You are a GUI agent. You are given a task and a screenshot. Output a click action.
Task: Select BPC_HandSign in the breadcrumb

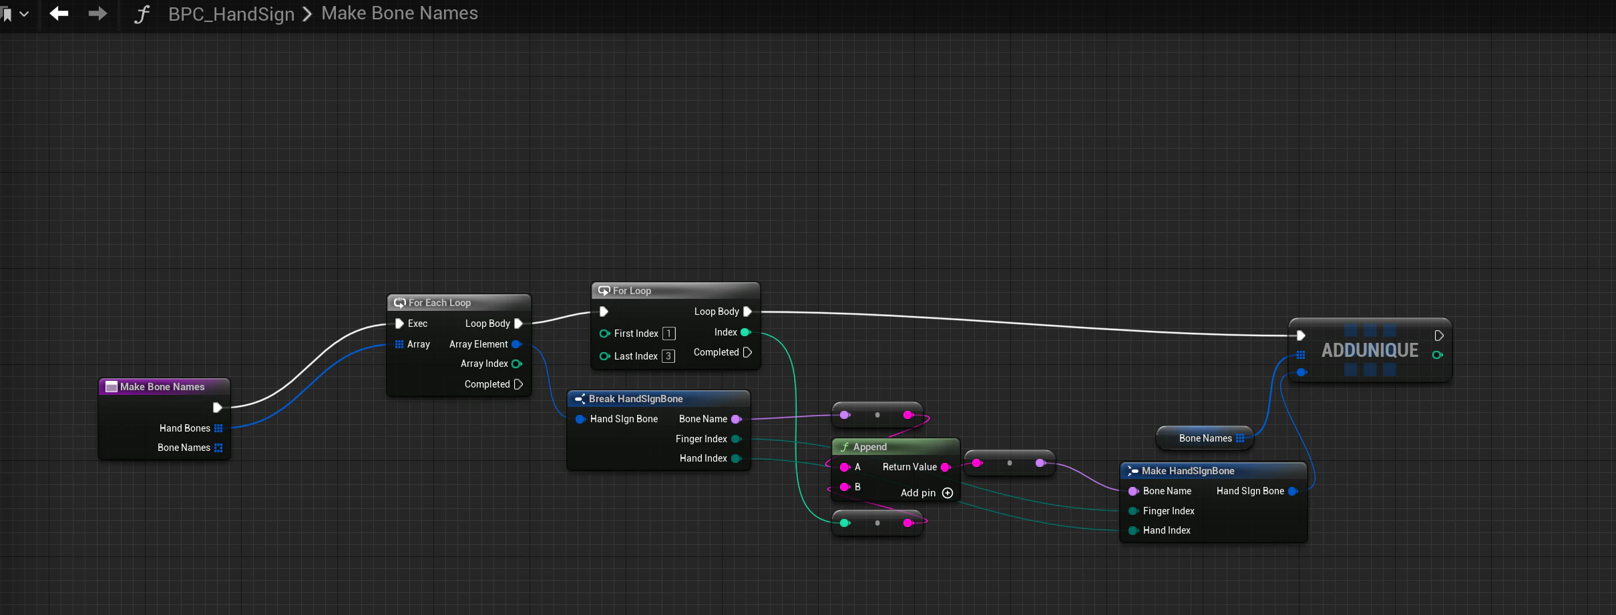[231, 14]
